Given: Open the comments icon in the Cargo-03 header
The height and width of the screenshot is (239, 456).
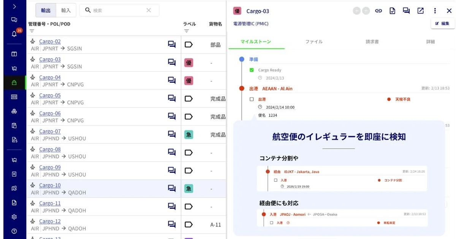Looking at the screenshot, I should pos(406,11).
